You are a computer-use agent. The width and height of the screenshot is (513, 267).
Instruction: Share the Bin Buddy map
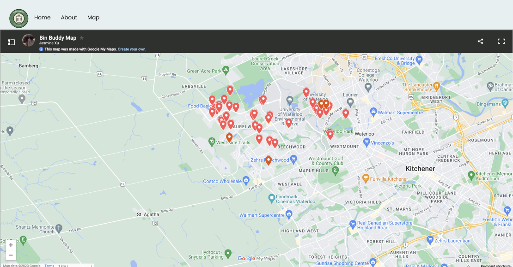[x=480, y=41]
